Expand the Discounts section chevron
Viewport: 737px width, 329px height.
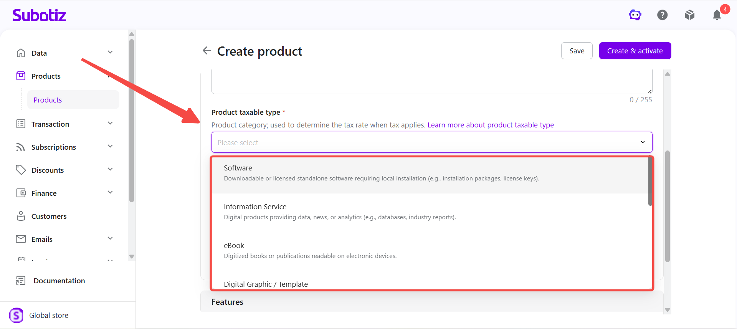[110, 169]
